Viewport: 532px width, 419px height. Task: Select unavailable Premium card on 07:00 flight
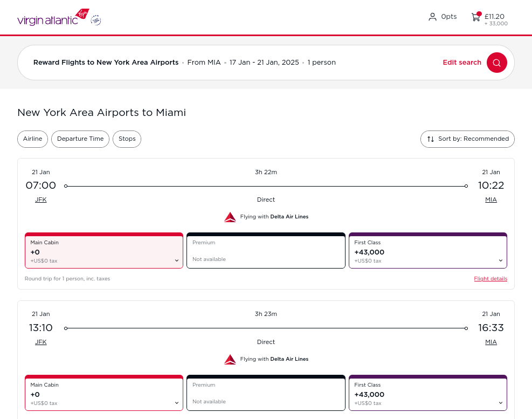click(266, 251)
